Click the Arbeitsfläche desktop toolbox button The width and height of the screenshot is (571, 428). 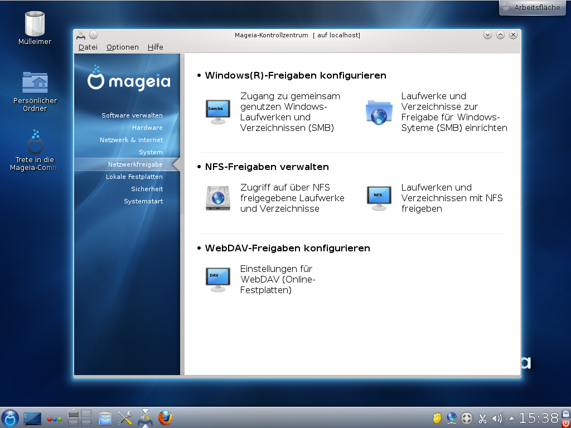532,7
